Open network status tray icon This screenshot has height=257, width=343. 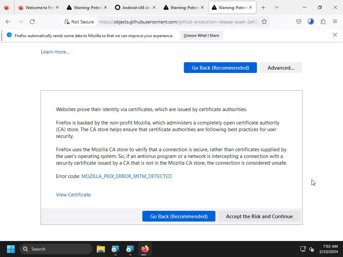point(303,249)
